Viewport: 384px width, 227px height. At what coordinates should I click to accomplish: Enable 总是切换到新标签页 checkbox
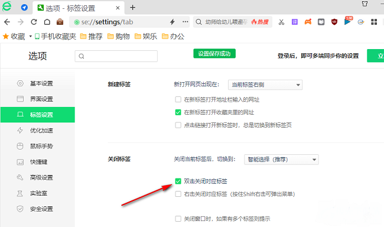(x=178, y=125)
